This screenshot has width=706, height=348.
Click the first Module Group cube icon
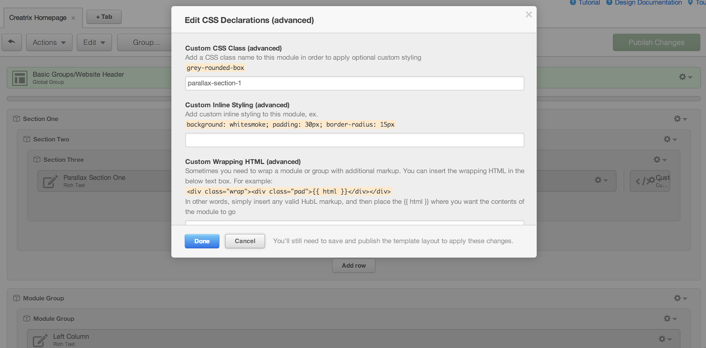tap(16, 298)
